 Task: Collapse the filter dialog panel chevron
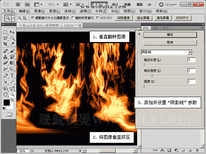(x=139, y=34)
